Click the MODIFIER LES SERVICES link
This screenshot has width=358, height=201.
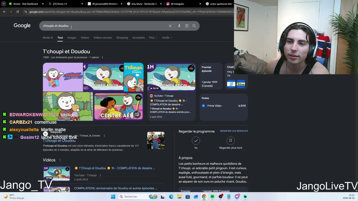tap(234, 131)
